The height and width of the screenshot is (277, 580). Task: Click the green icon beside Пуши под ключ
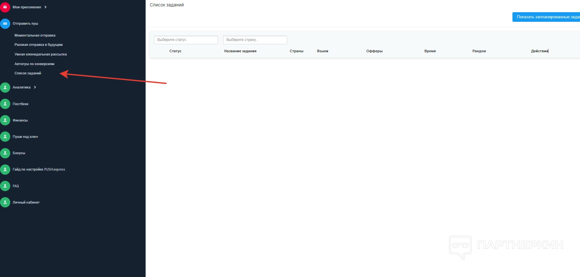(5, 137)
